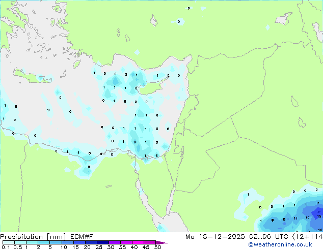Click the '5' legend scale label

(x=50, y=247)
